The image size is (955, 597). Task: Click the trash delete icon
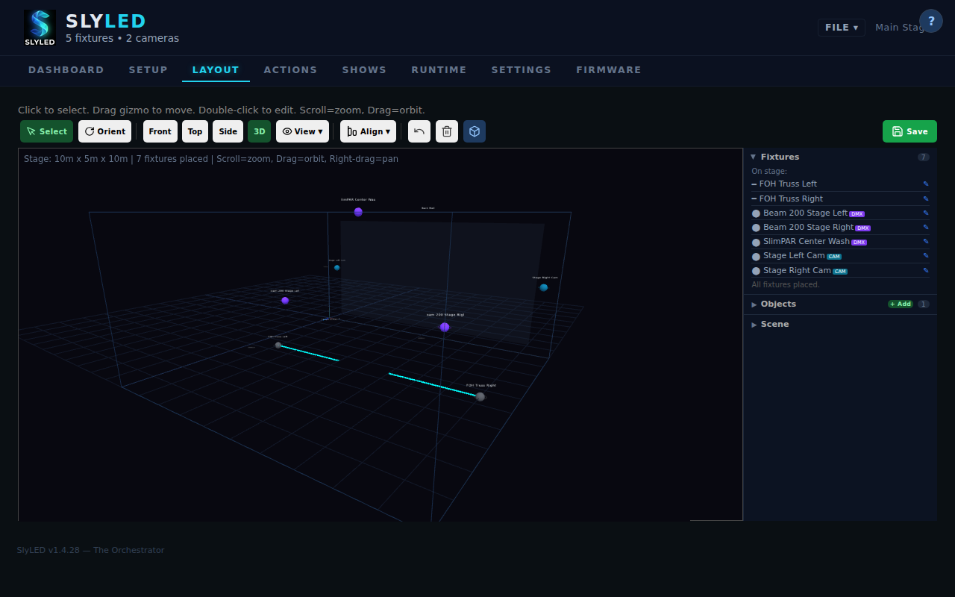[x=446, y=131]
